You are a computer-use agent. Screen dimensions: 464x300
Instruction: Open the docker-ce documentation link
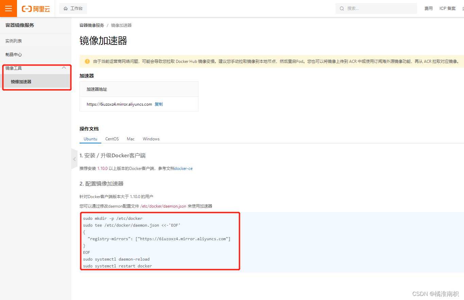click(x=184, y=169)
